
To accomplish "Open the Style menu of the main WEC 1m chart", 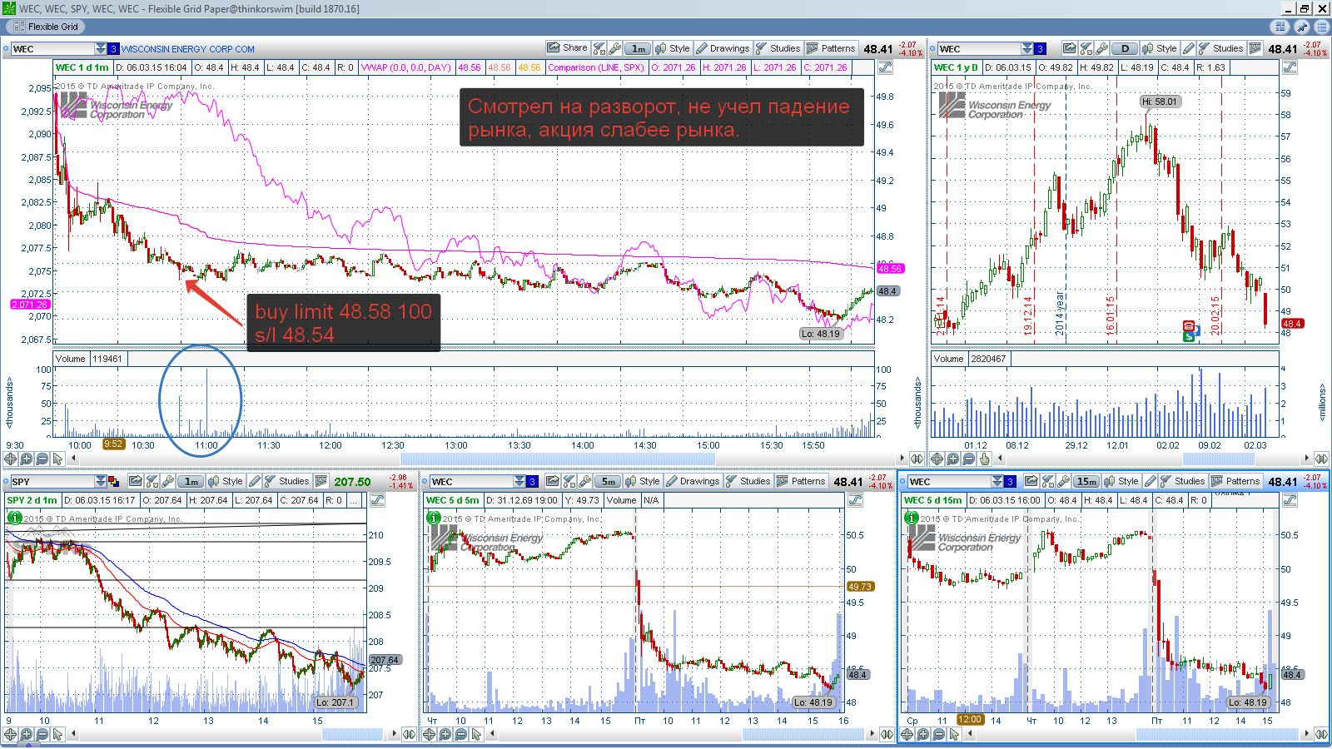I will [673, 48].
